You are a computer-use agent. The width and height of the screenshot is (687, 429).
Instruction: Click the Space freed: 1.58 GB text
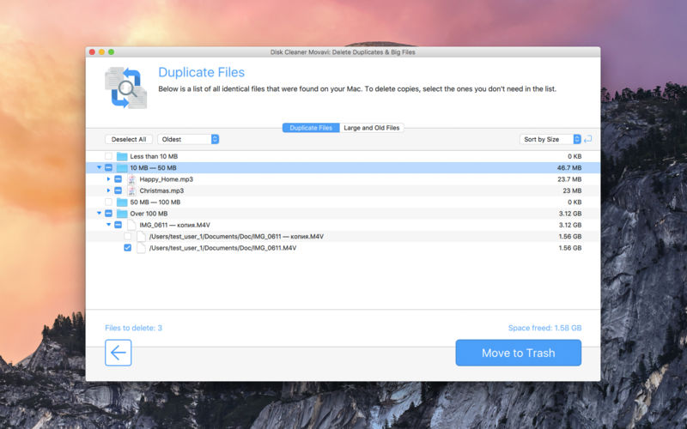tap(544, 328)
